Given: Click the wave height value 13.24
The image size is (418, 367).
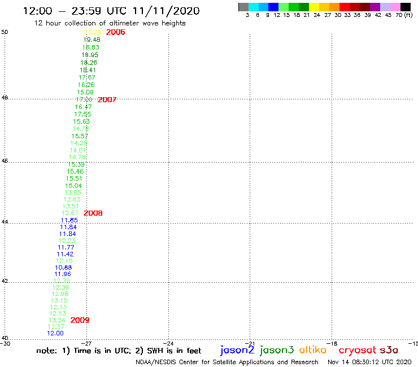Looking at the screenshot, I should coord(57,320).
